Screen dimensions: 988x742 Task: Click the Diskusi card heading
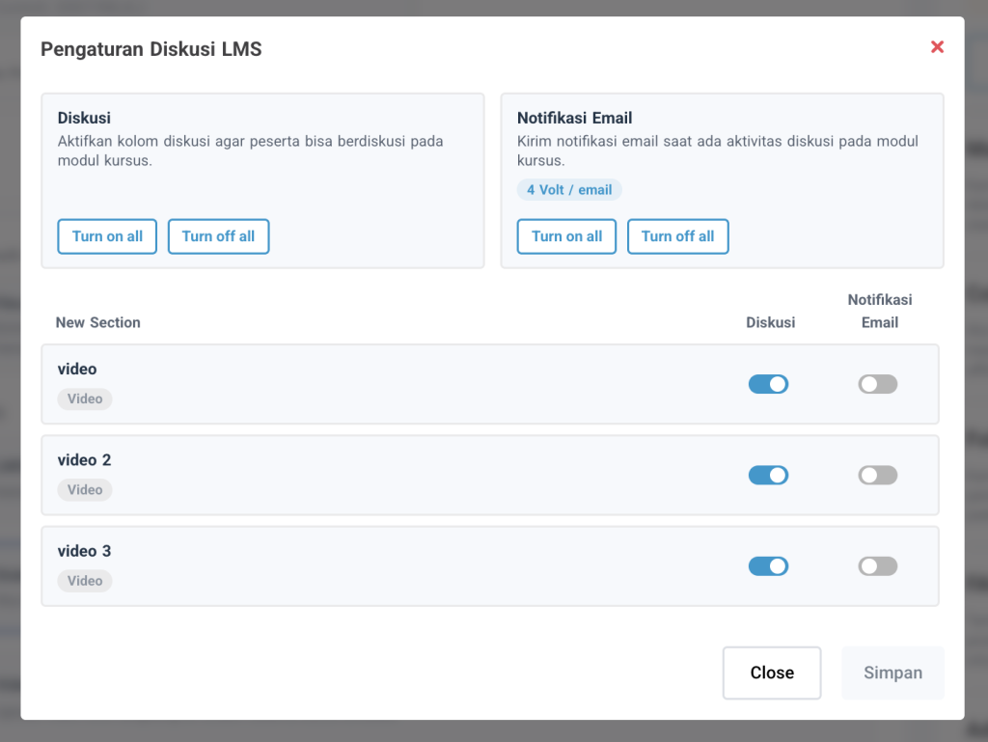point(85,118)
